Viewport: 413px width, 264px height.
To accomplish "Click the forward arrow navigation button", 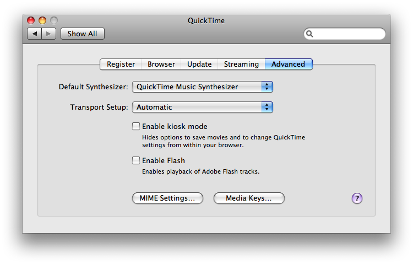I will point(48,34).
